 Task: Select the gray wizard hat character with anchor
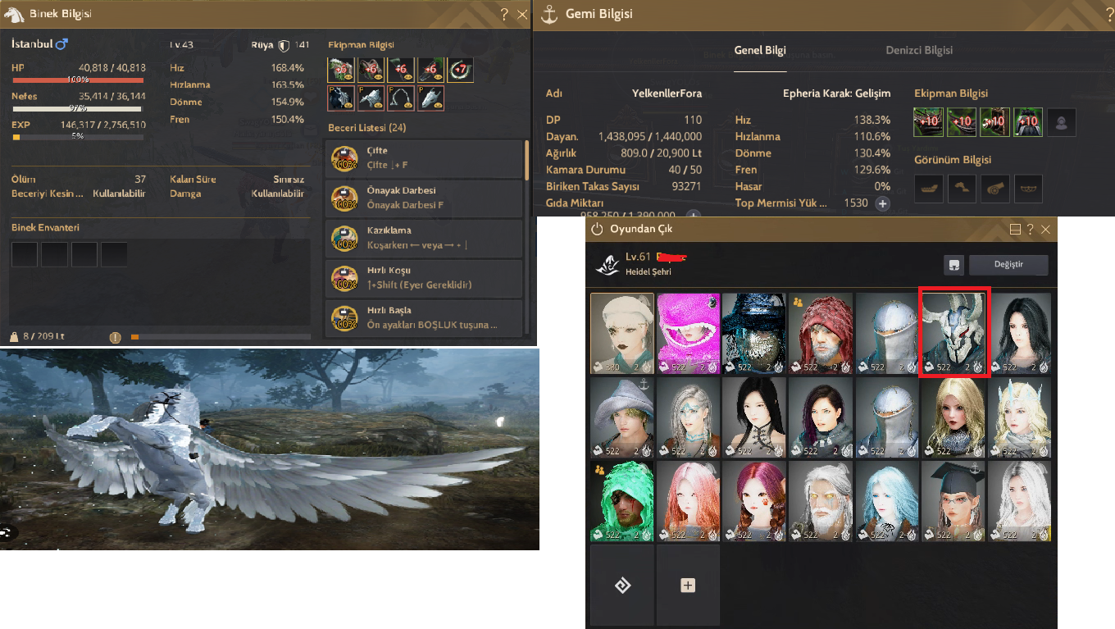(622, 418)
